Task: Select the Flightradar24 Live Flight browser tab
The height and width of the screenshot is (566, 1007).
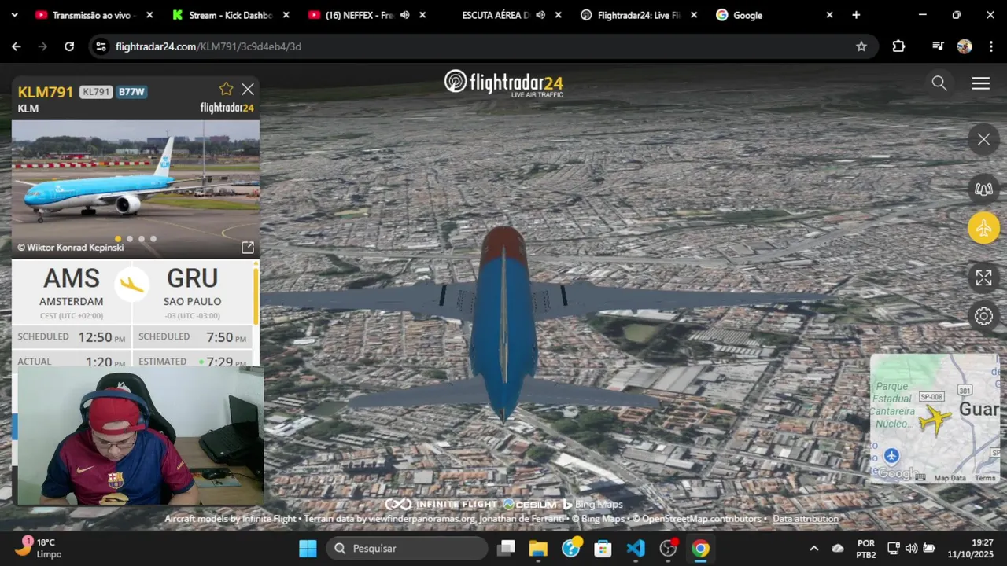Action: (x=637, y=15)
